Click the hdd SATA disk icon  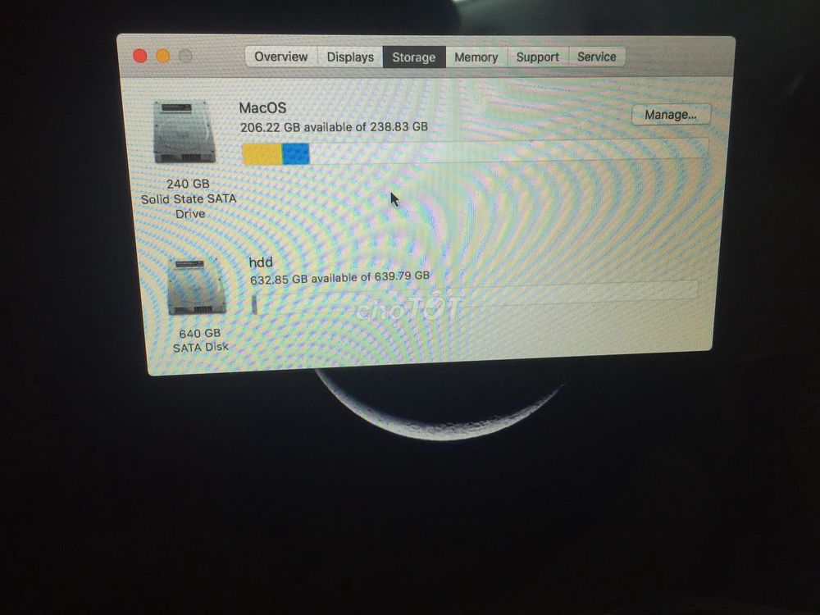point(196,286)
